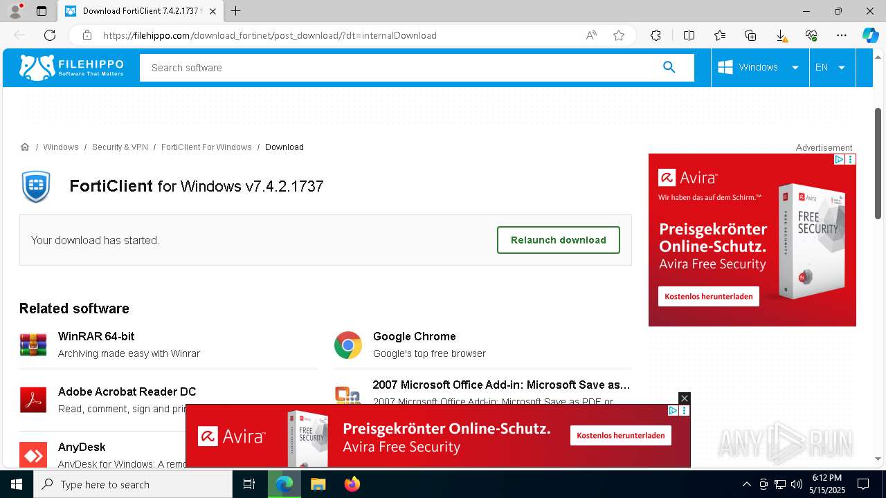Open the Windows Start menu
This screenshot has width=886, height=498.
(x=17, y=484)
